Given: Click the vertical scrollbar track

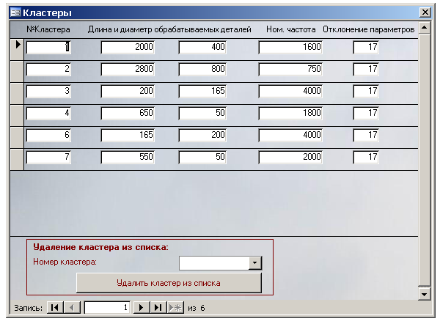Looking at the screenshot, I should pos(425,160).
